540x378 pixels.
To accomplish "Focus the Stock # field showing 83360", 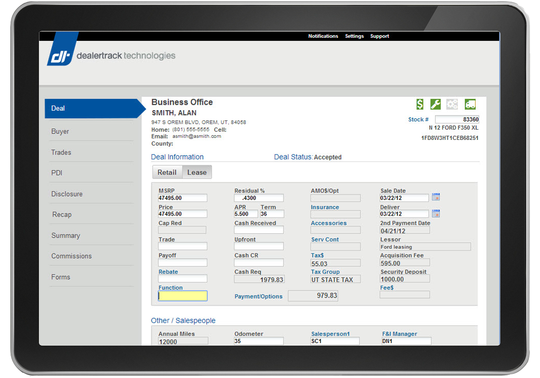I will point(457,119).
